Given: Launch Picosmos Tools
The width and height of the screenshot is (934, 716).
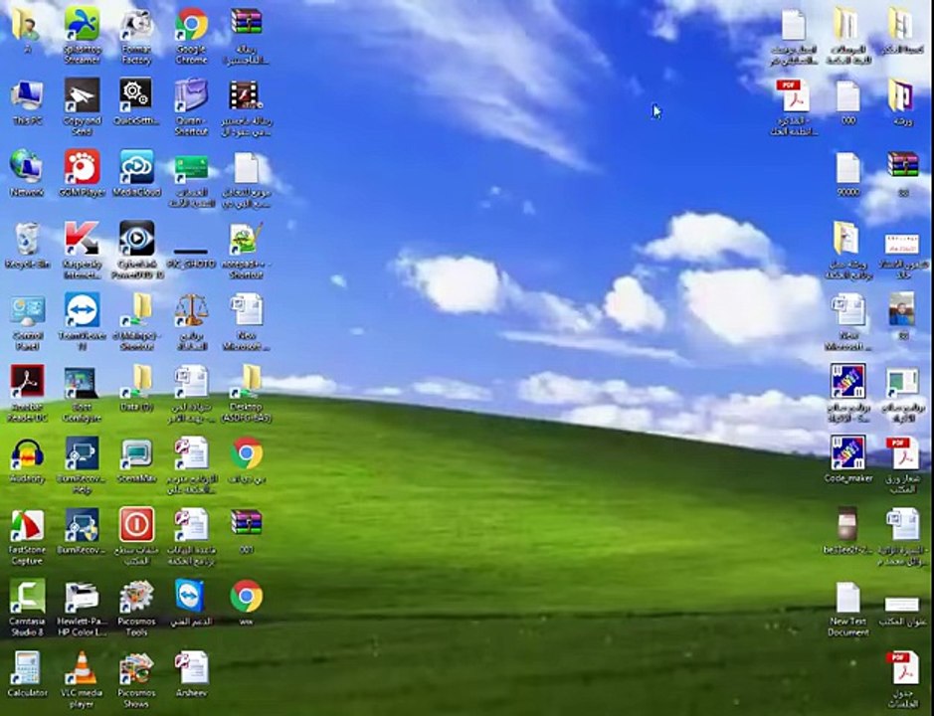Looking at the screenshot, I should pos(136,608).
